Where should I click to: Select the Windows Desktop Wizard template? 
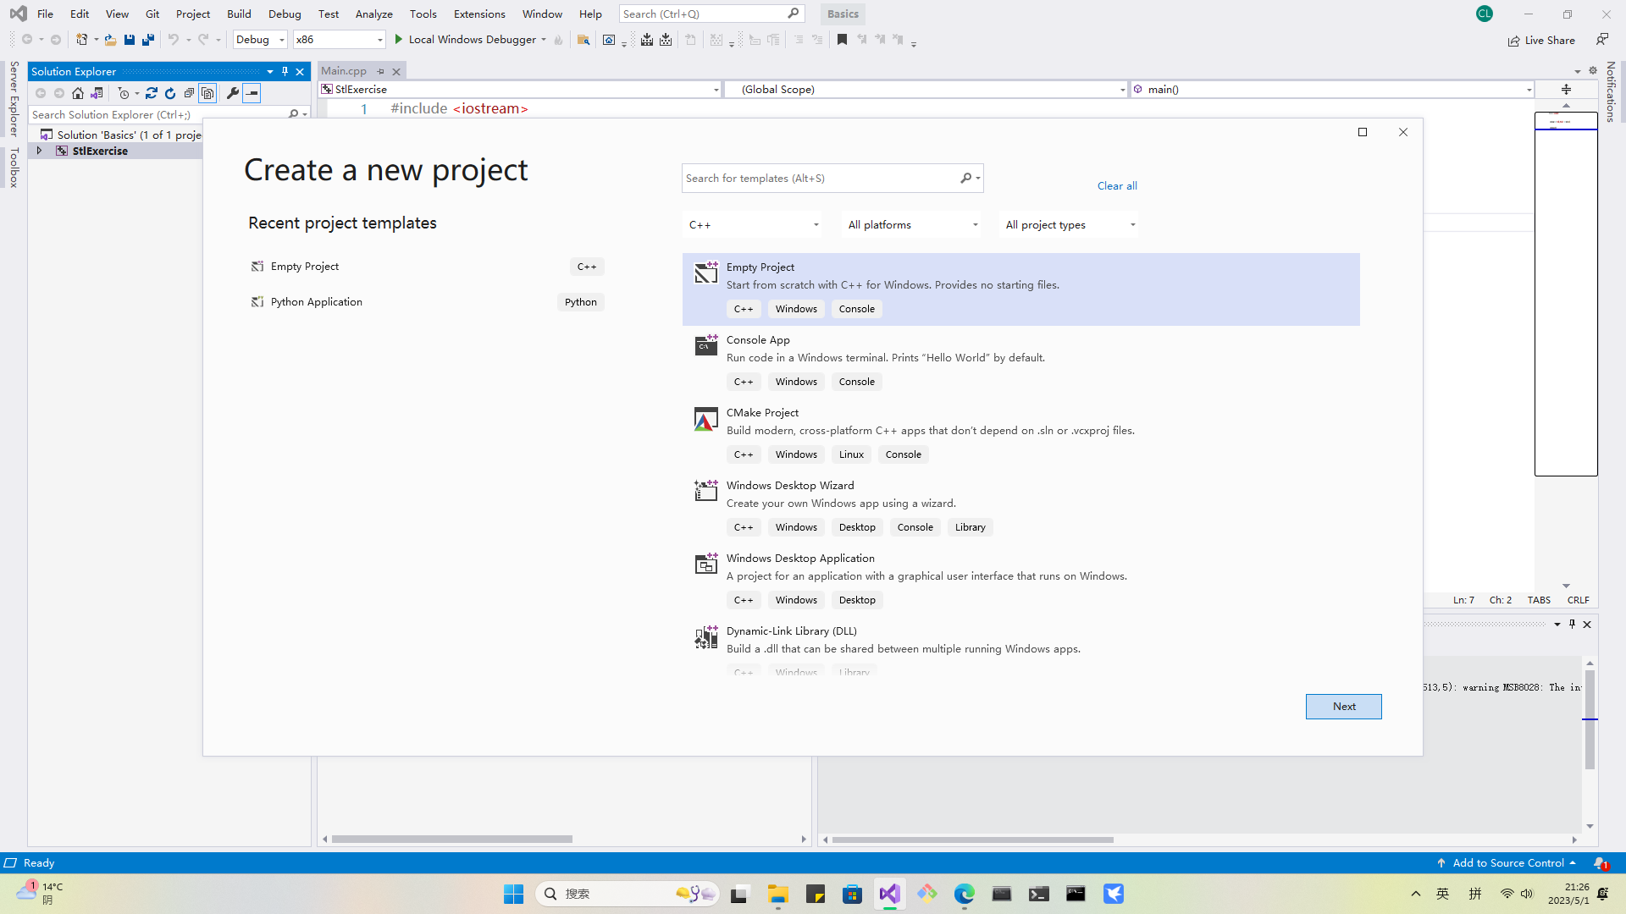point(1020,508)
